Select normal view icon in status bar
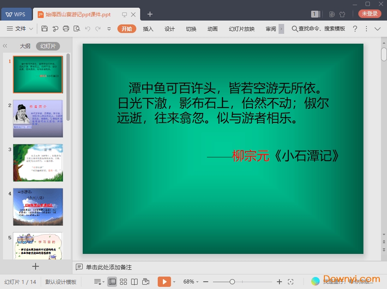 [x=112, y=281]
